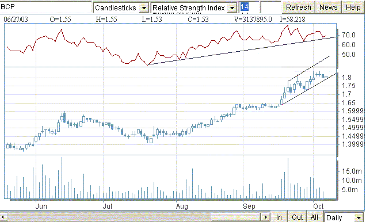Click the 1.65 price axis label
366x222 pixels.
click(x=349, y=102)
